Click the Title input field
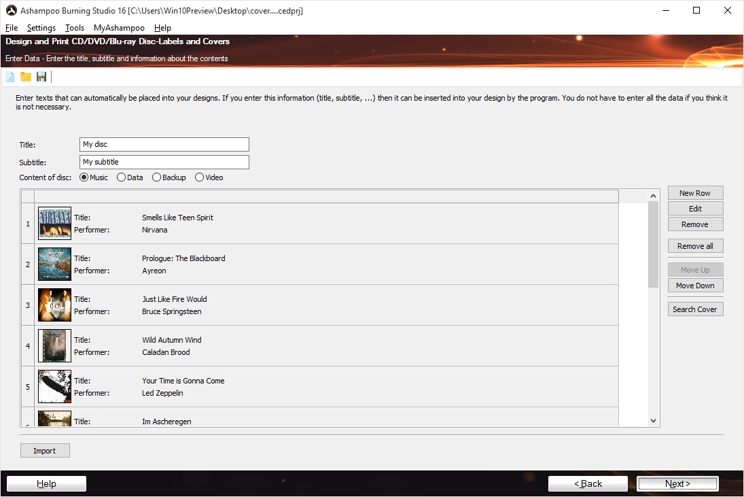This screenshot has width=744, height=497. [x=164, y=144]
